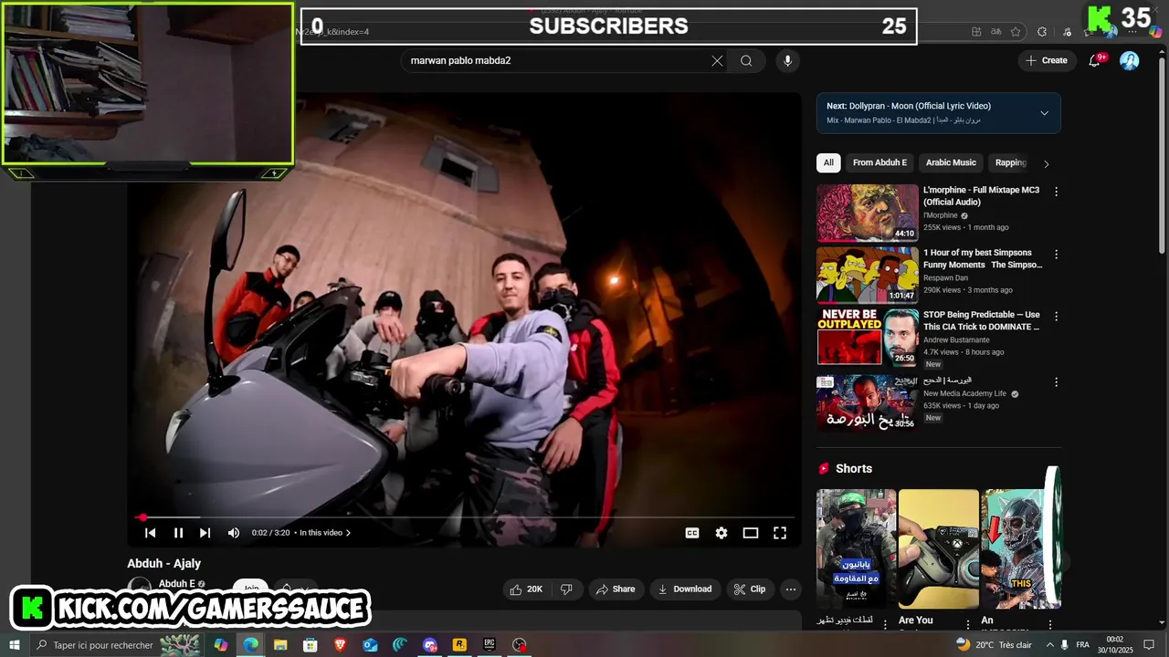
Task: Open options for the 'Are You' short
Action: [967, 625]
